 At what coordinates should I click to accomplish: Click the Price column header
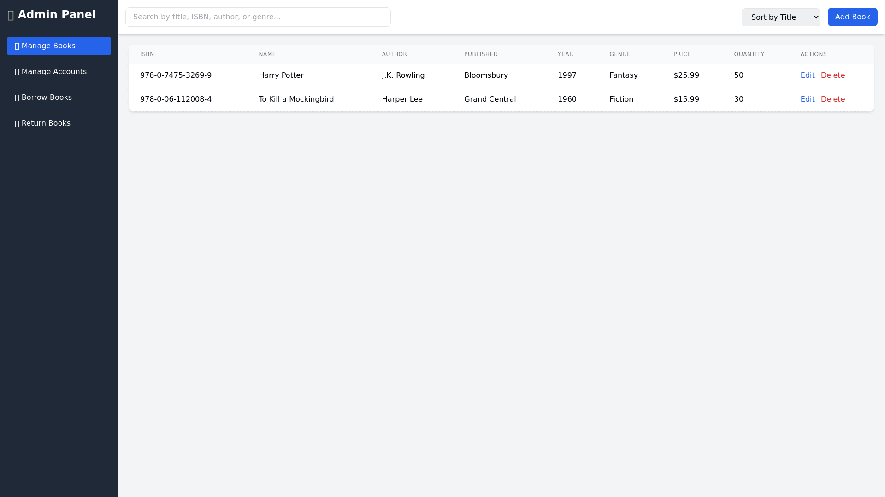[x=682, y=54]
